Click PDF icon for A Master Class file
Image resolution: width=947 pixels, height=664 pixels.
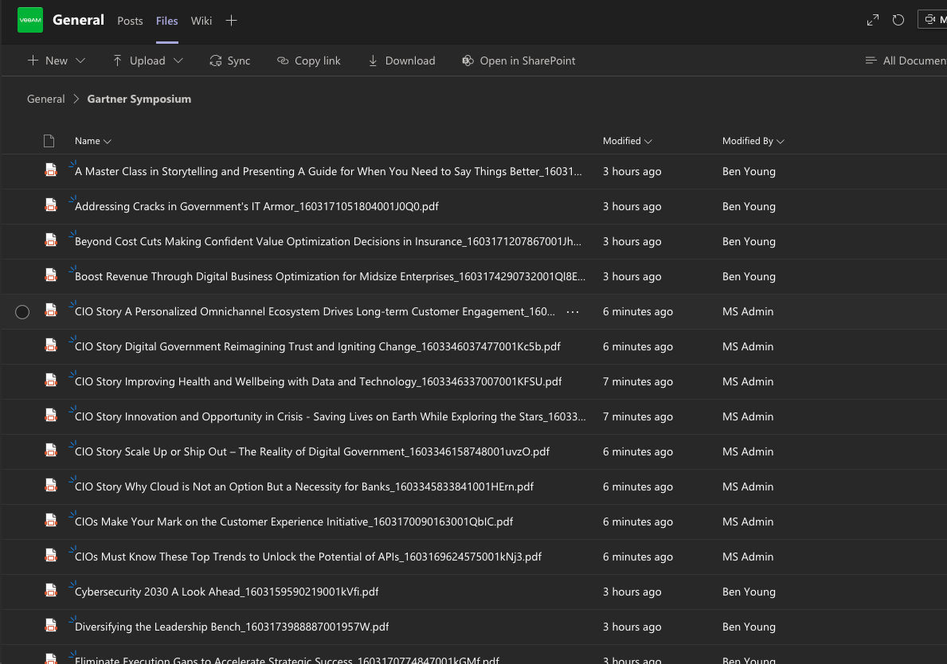(x=51, y=170)
